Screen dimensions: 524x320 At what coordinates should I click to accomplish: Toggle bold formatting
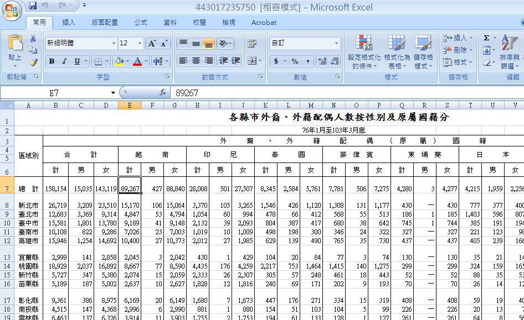point(52,61)
